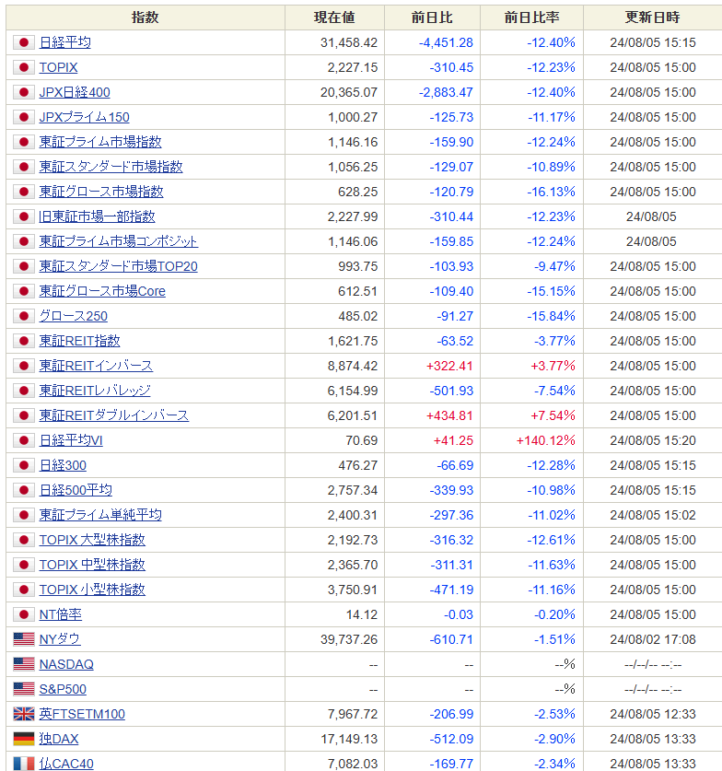Screen dimensions: 722x771
Task: Click the 更新日時 column header
Action: pos(653,18)
